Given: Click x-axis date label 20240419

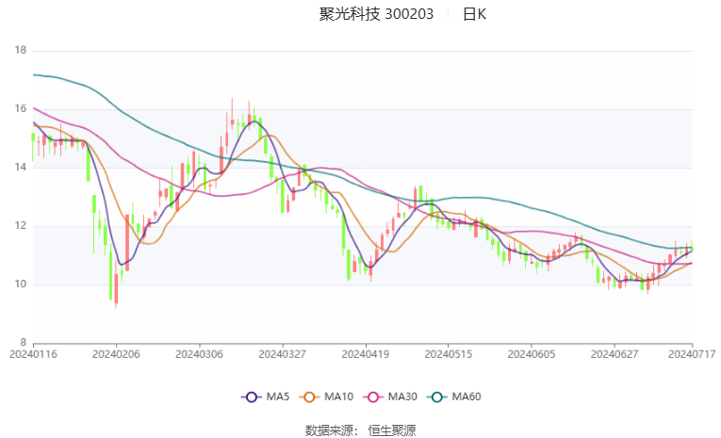Looking at the screenshot, I should pos(366,354).
